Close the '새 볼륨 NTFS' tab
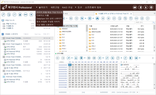156x95 pixels. 131,14
